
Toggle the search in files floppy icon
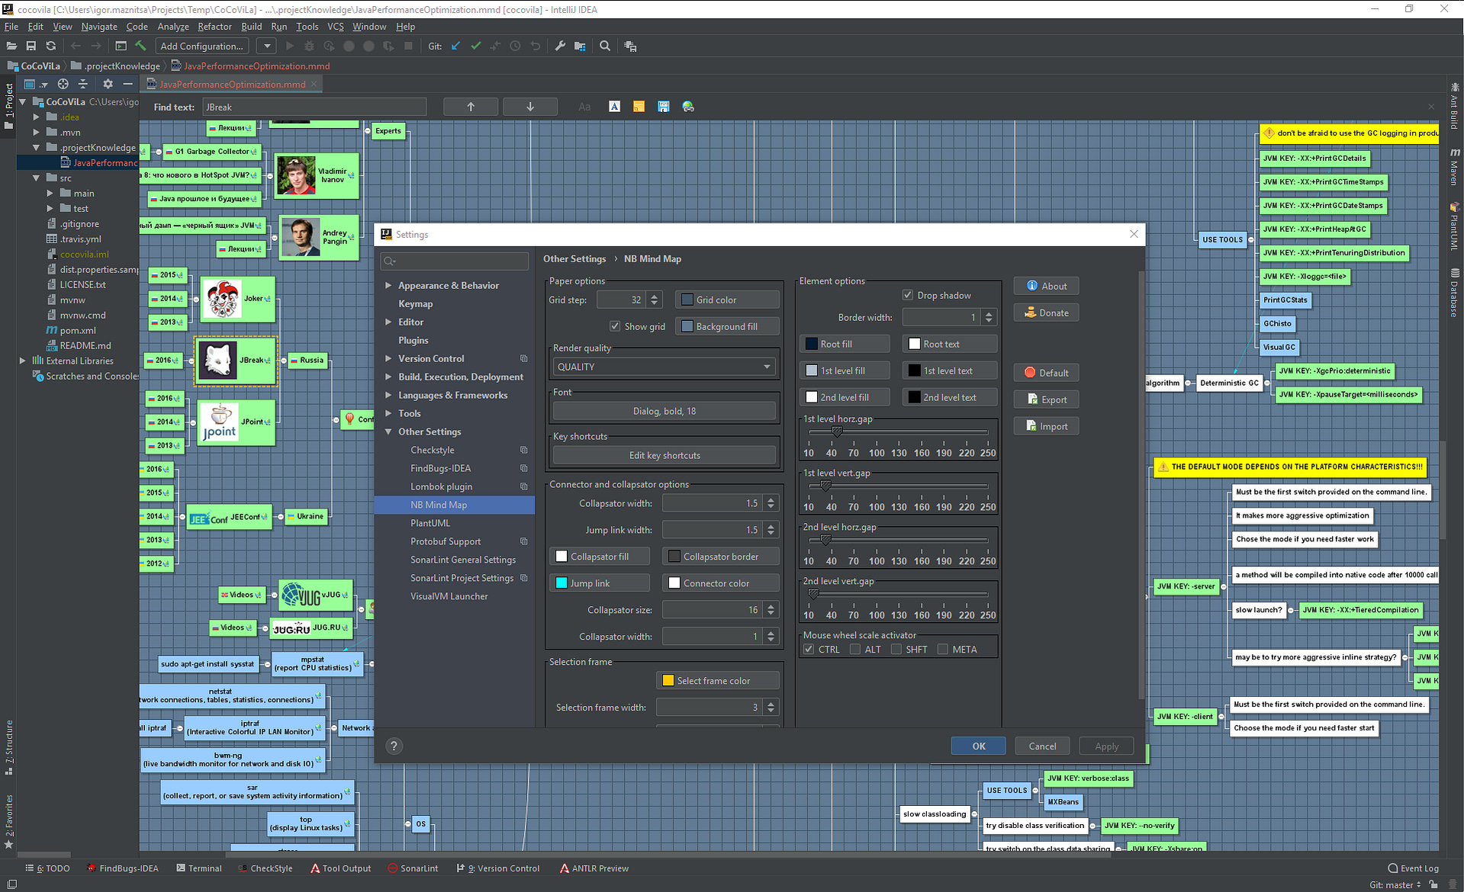point(663,107)
